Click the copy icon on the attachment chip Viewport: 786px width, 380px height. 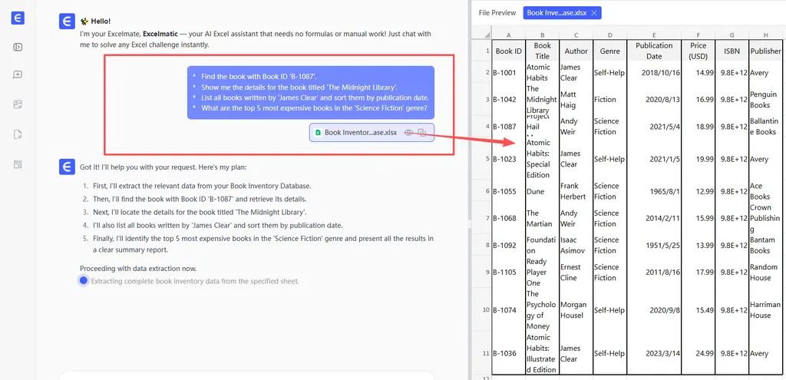[422, 133]
